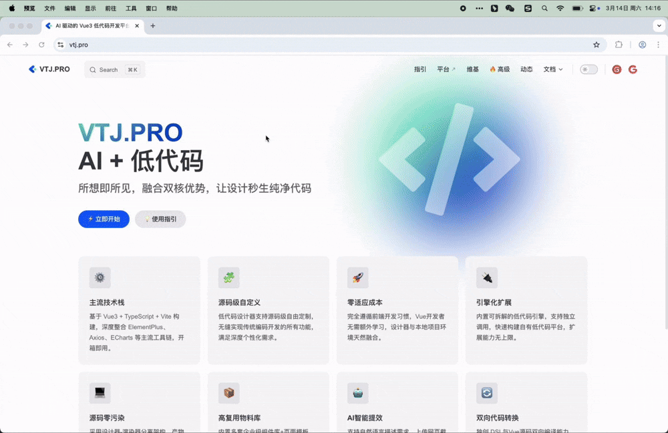The image size is (668, 433).
Task: Click the AI智能提效 heading
Action: (x=365, y=418)
